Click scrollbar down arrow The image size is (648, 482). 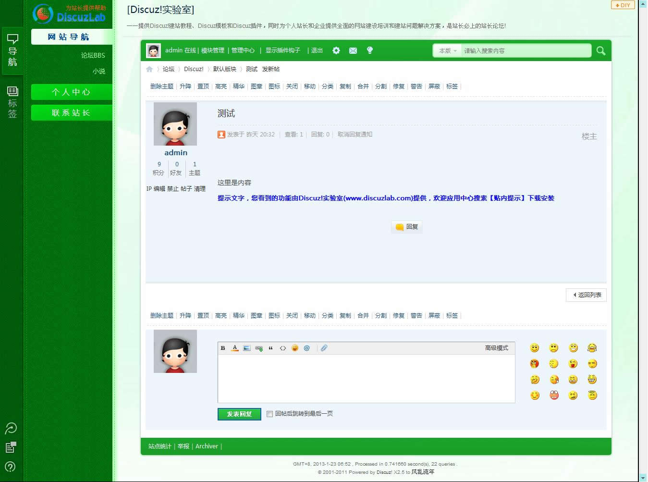point(643,478)
